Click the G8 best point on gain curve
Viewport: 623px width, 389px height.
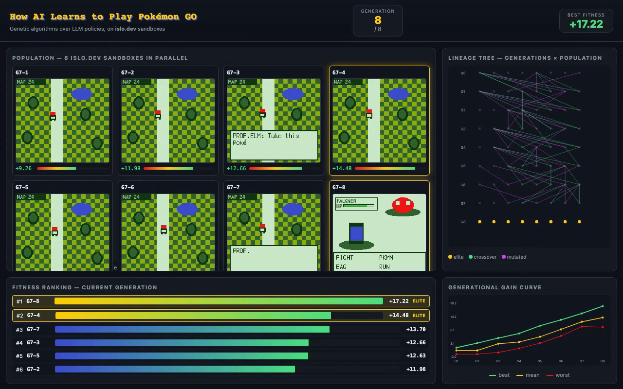pyautogui.click(x=603, y=306)
